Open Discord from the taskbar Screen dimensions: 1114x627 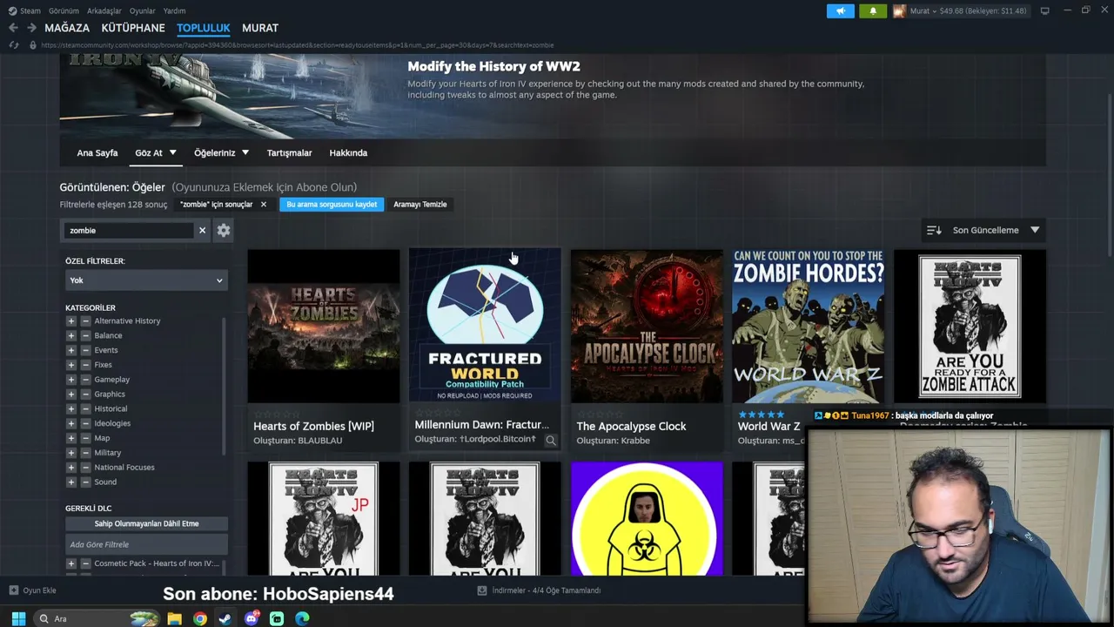pos(252,618)
